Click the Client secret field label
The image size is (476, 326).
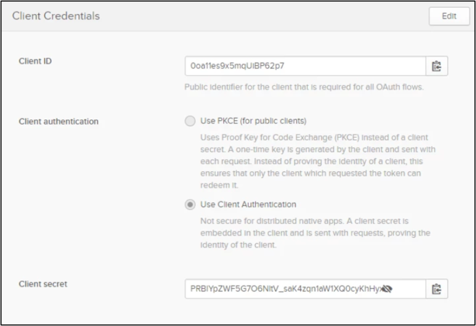click(43, 284)
